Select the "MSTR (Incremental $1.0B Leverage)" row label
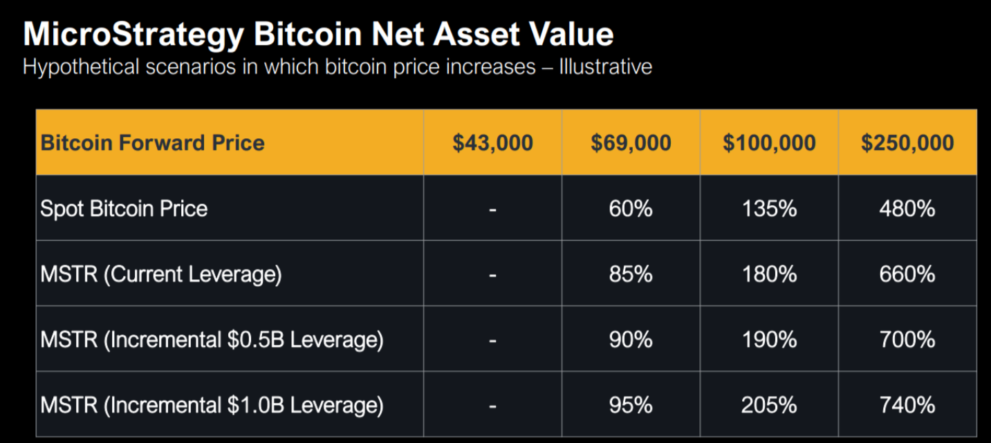991x443 pixels. coord(212,405)
